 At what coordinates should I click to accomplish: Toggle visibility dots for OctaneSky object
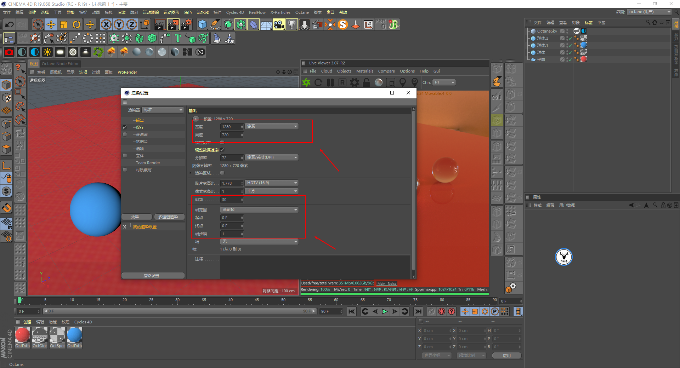click(567, 31)
